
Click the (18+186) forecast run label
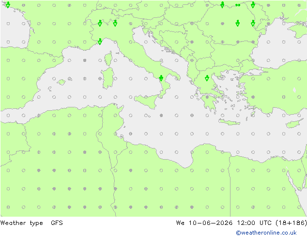pyautogui.click(x=291, y=222)
